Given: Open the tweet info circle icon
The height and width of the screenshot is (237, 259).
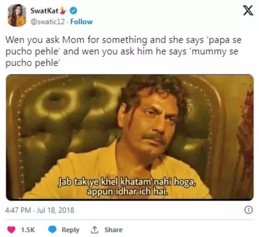Looking at the screenshot, I should click(x=248, y=210).
